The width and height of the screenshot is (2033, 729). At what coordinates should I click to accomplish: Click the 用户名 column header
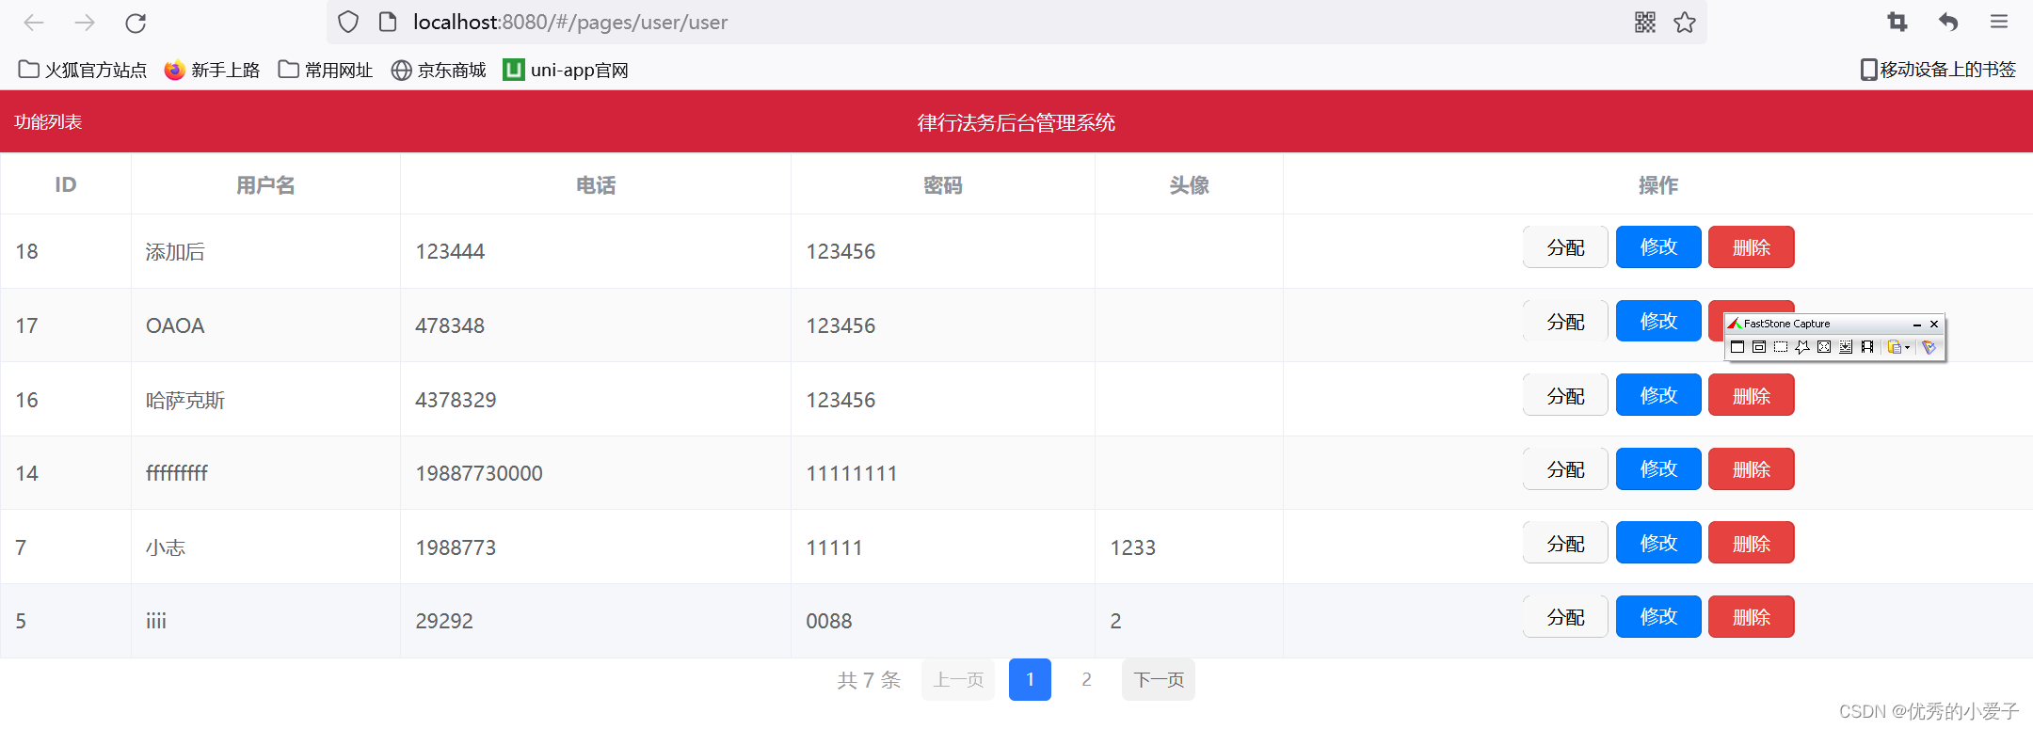(x=265, y=185)
